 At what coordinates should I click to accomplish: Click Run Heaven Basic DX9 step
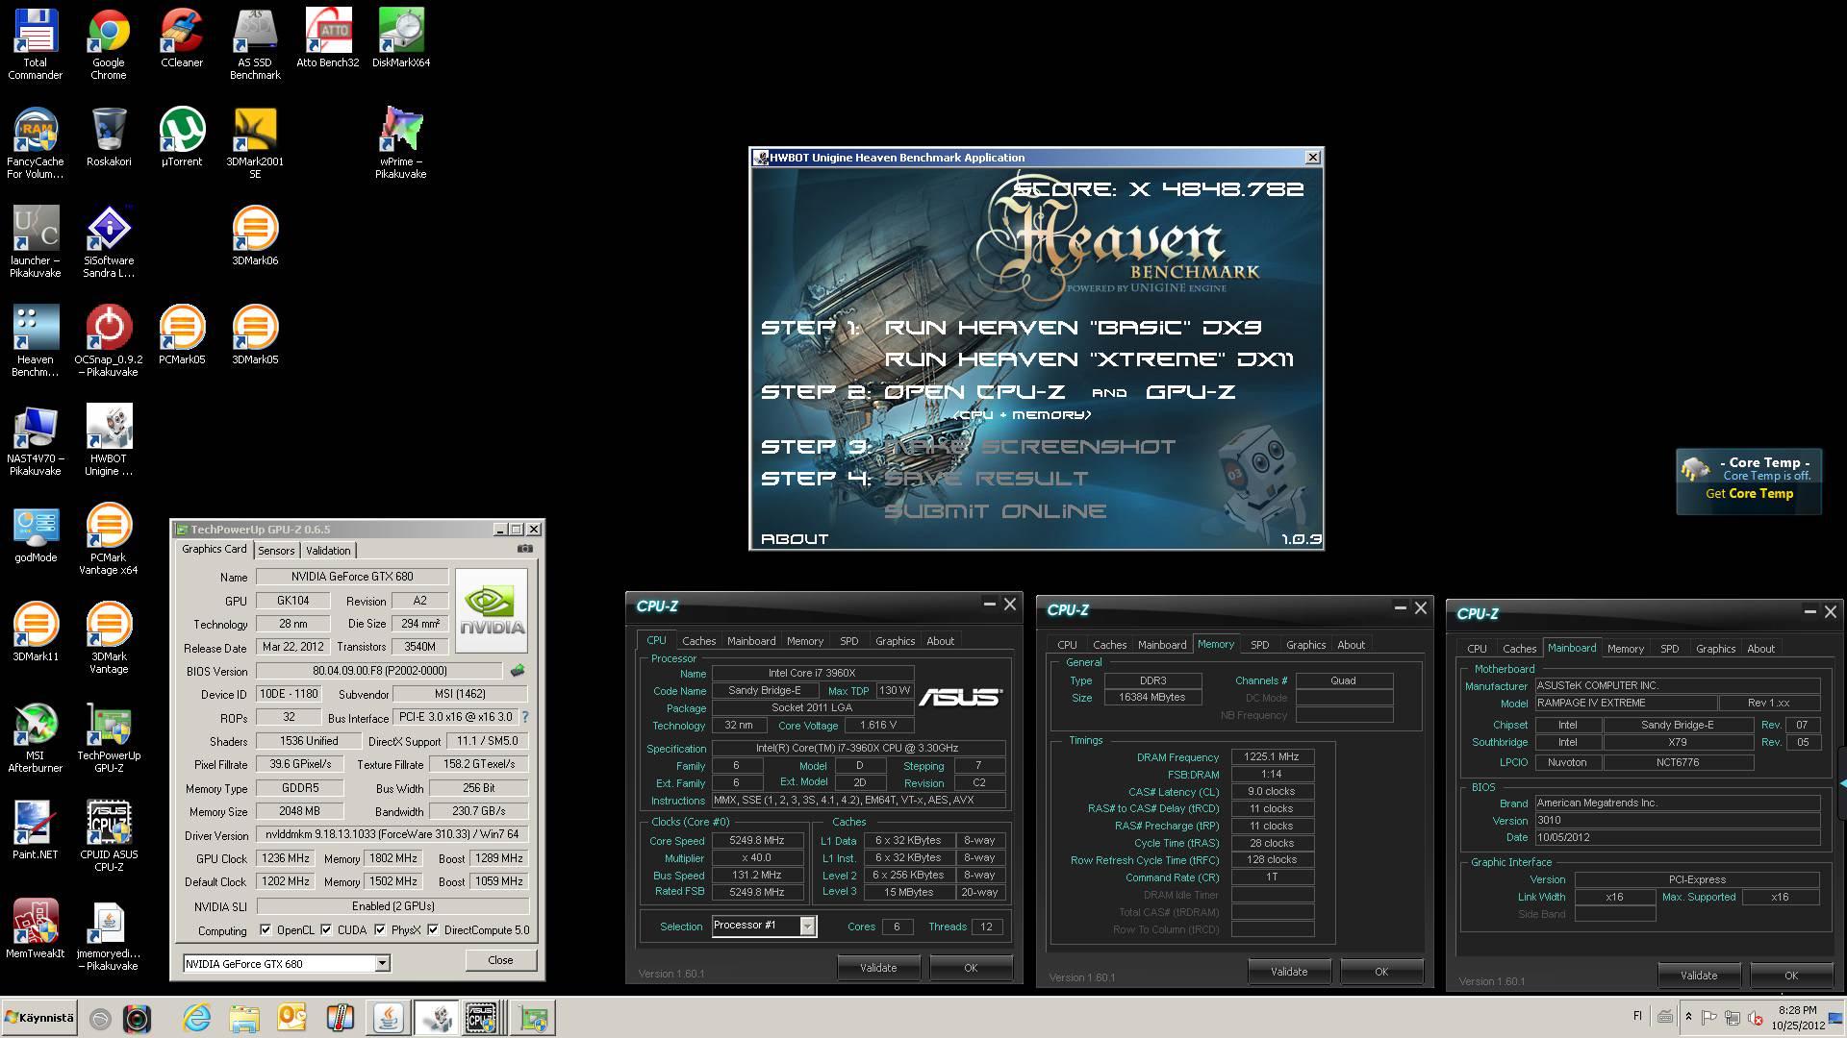[x=1073, y=328]
